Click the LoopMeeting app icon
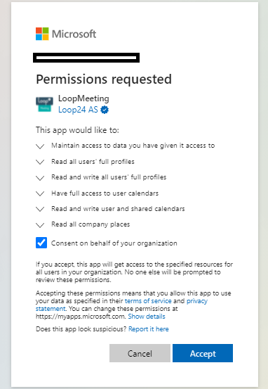The width and height of the screenshot is (268, 389). click(x=44, y=104)
